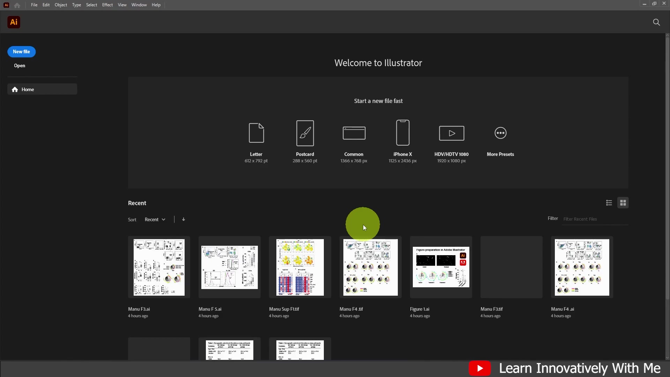Open the Help menu
The image size is (670, 377).
point(156,5)
